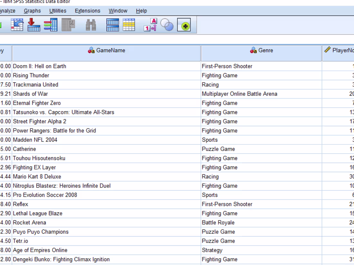Viewport: 354px width, 265px height.
Task: Select the 'Strategy' genre cell
Action: tap(261, 250)
